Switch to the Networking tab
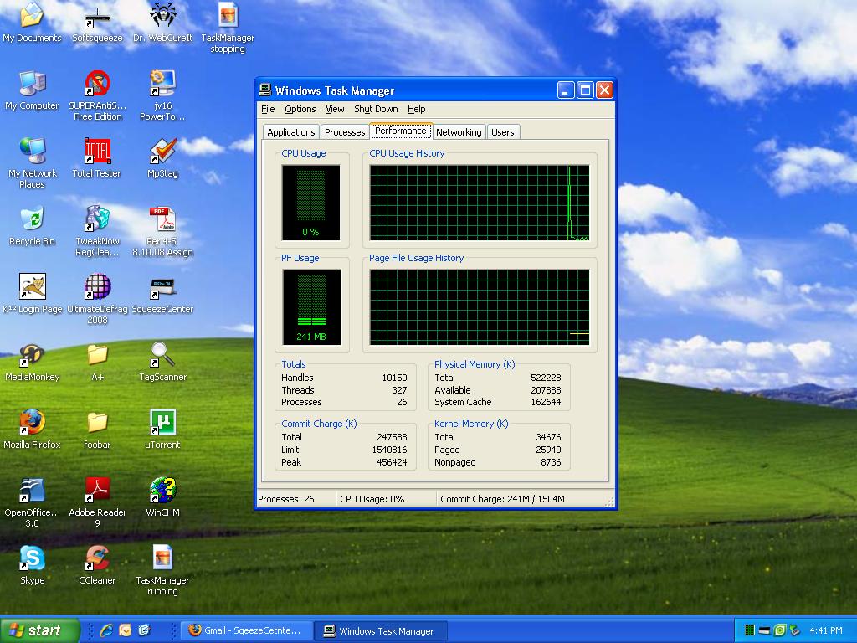 459,132
